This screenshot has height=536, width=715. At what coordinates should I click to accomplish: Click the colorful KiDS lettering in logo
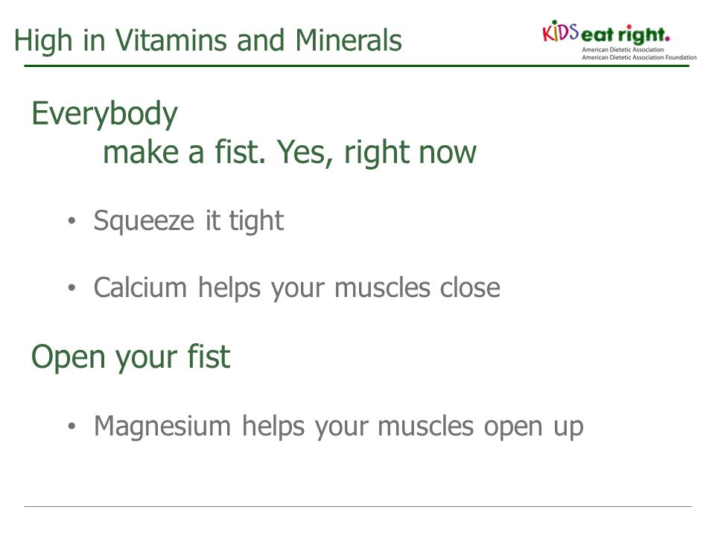[x=560, y=31]
